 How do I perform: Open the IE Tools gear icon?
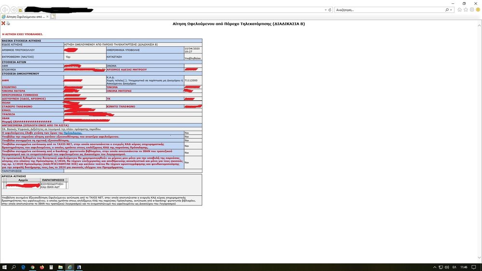471,10
